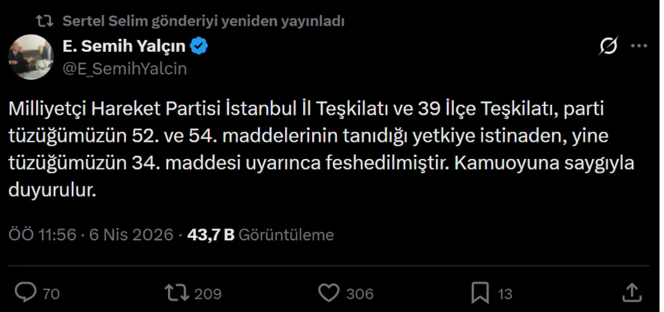Click the reply count 70
Screen dimensions: 664x312
[x=51, y=293]
